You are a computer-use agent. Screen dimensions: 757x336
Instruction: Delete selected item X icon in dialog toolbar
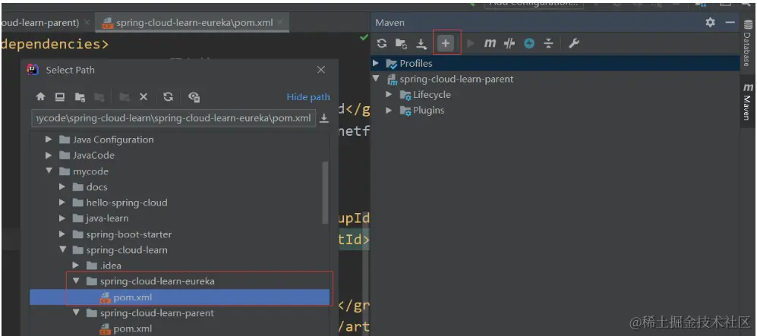point(144,97)
